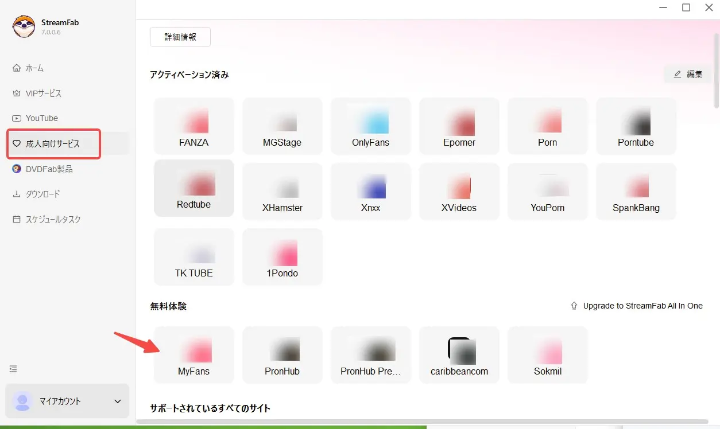Open the YouPorn service tile
The image size is (720, 429).
click(548, 192)
